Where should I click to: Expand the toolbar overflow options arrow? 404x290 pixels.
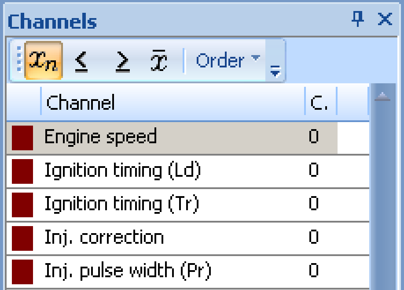pyautogui.click(x=275, y=70)
